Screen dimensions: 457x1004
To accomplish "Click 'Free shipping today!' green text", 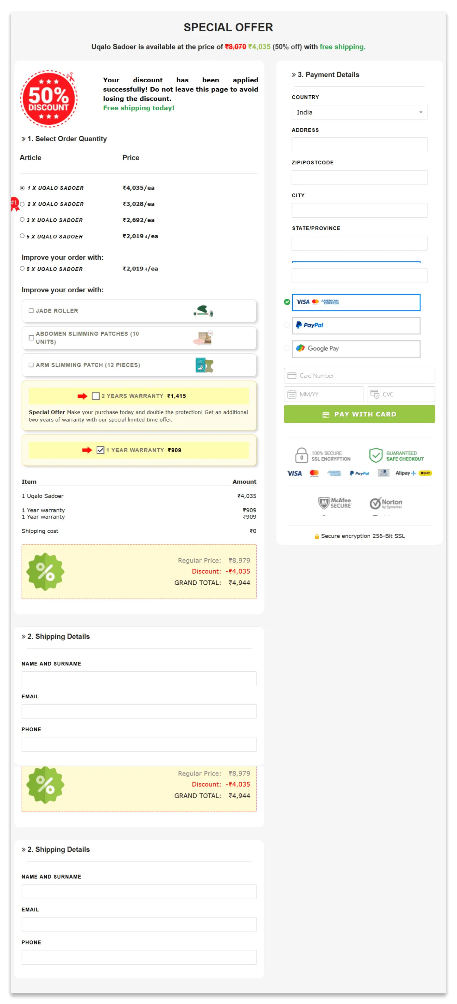I will click(x=138, y=108).
